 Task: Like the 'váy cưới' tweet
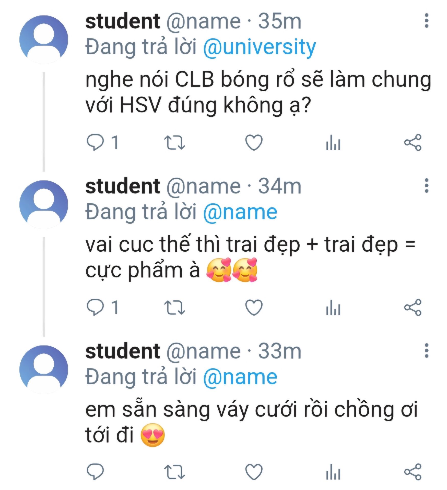[x=254, y=472]
